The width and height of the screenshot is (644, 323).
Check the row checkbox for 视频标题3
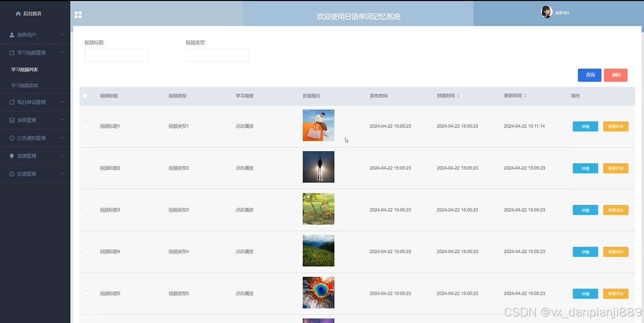point(86,210)
